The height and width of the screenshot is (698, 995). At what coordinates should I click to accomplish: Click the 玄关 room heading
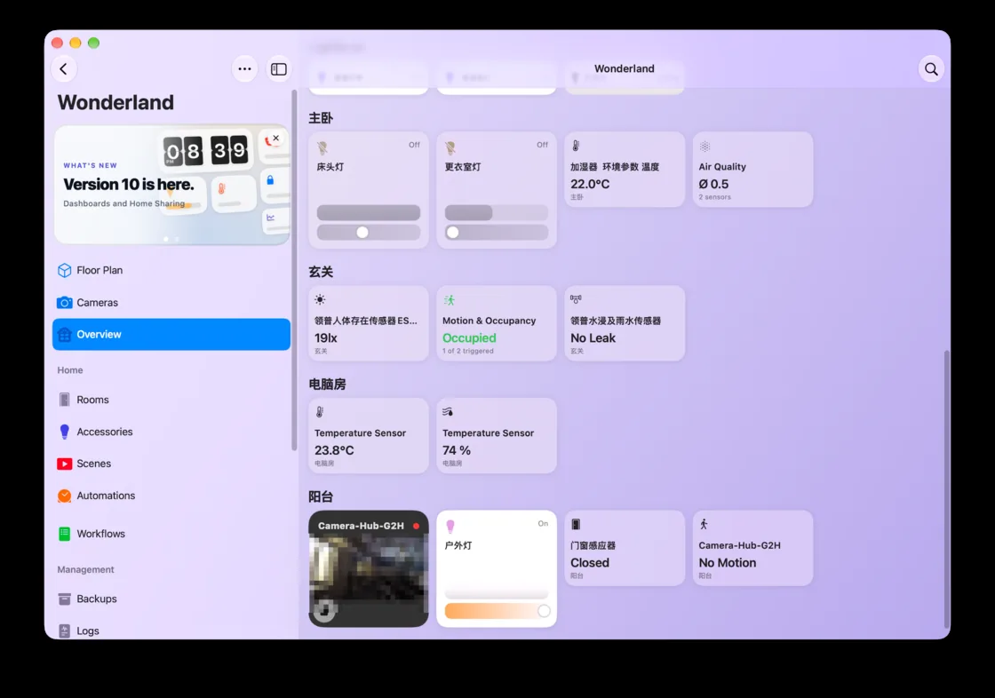[321, 272]
